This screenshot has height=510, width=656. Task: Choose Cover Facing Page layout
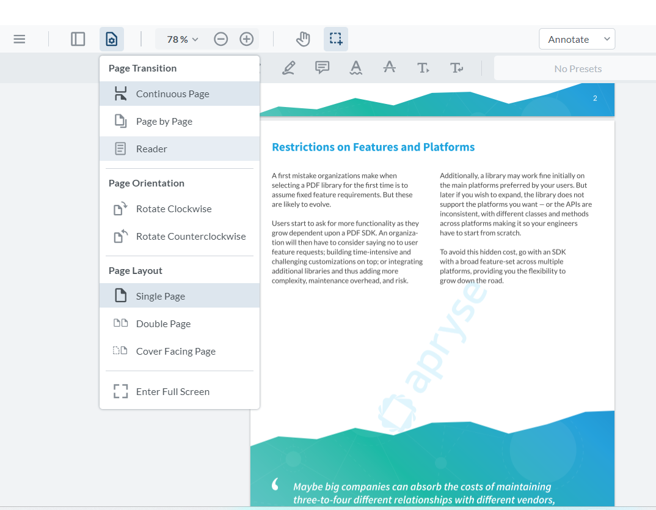click(176, 351)
